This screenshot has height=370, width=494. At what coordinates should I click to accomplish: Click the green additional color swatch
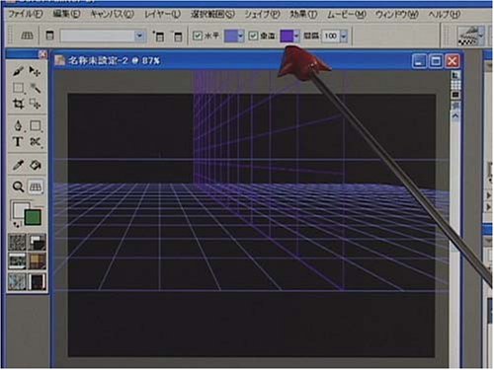pyautogui.click(x=33, y=217)
